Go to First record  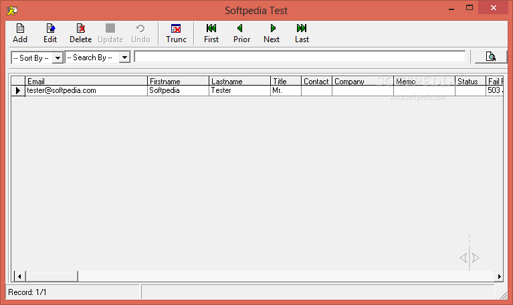pyautogui.click(x=211, y=33)
